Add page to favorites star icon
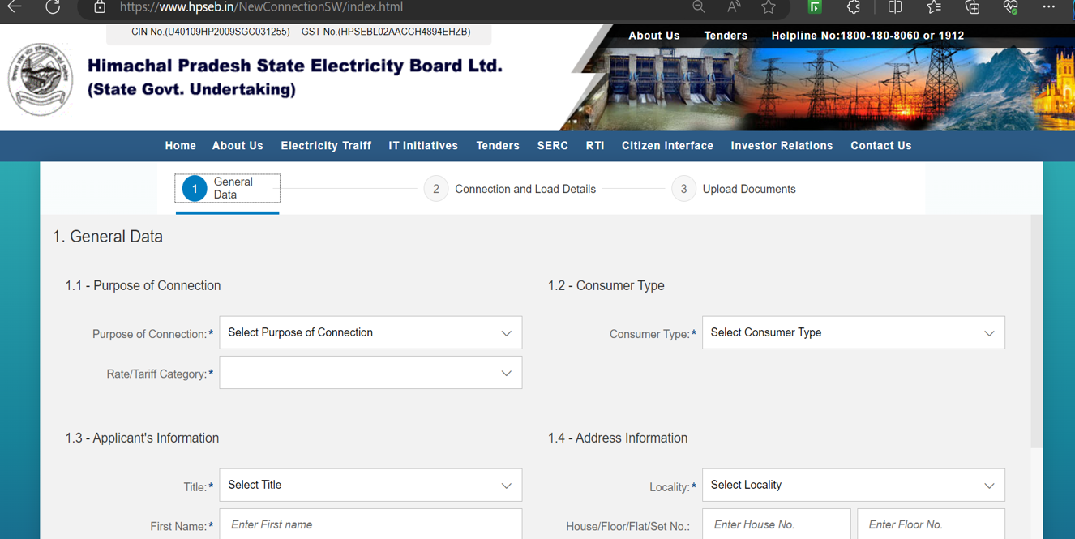1075x539 pixels. pos(769,7)
